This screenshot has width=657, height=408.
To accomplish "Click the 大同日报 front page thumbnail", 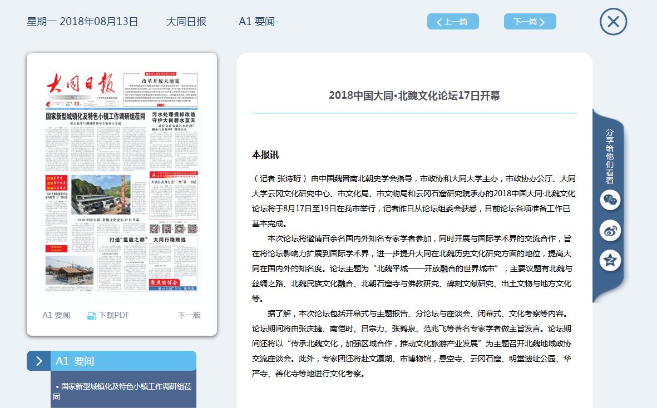I will point(121,181).
